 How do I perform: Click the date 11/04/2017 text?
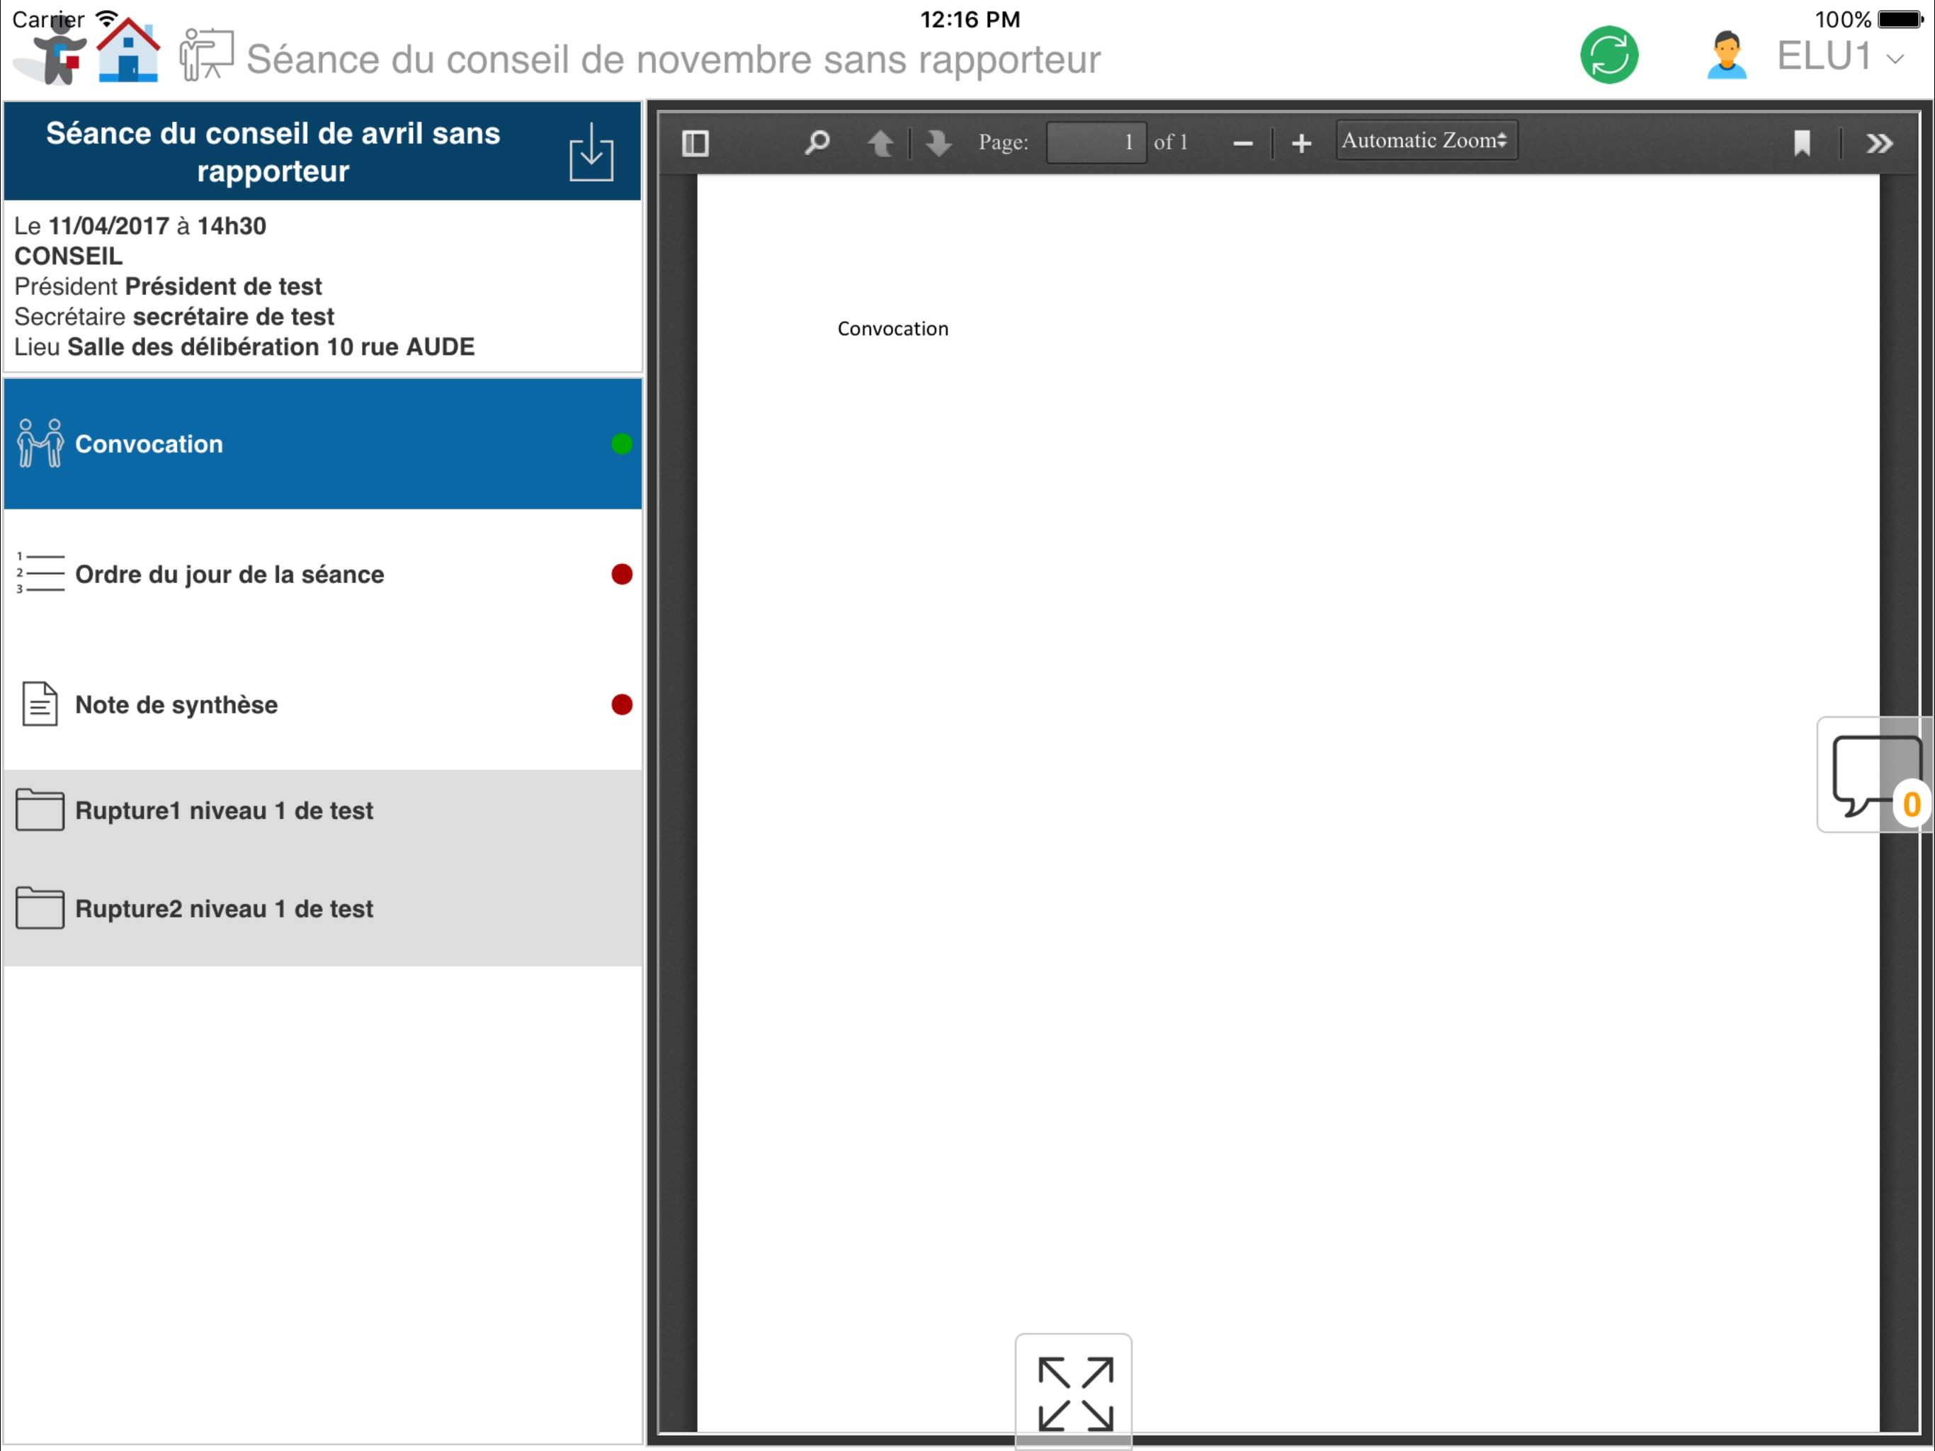click(x=108, y=226)
